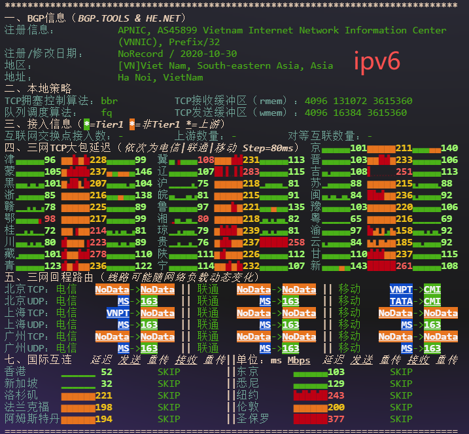Click '163' tag in 上海UDP 移动 route
The width and height of the screenshot is (469, 434).
coord(432,325)
